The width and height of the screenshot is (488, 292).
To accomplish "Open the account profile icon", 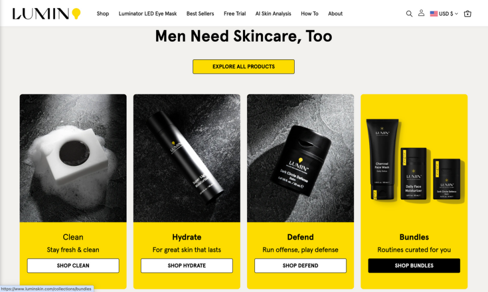I will [x=421, y=13].
